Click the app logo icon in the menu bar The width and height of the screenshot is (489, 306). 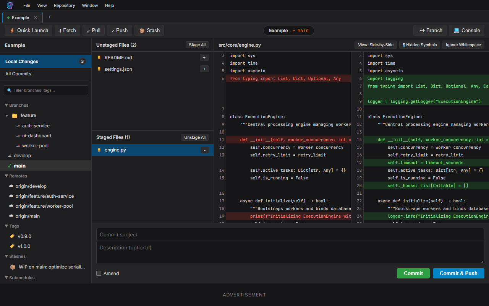tap(10, 5)
